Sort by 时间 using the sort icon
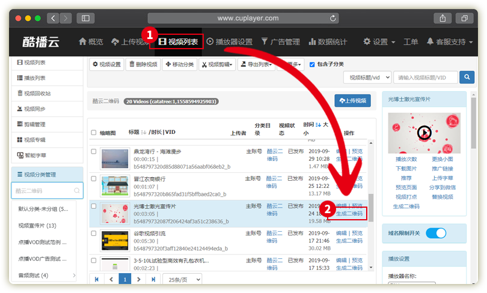This screenshot has width=487, height=293. pyautogui.click(x=318, y=125)
